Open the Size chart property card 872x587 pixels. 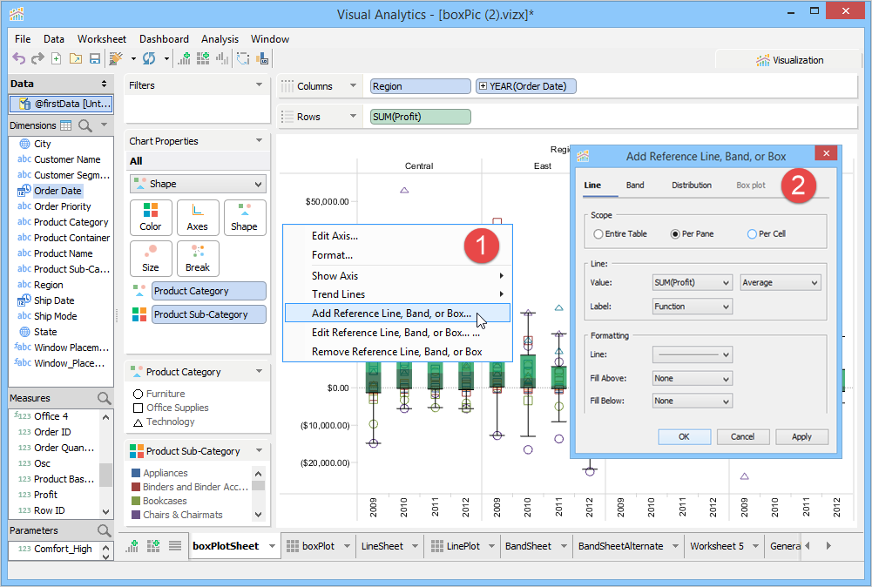tap(151, 259)
